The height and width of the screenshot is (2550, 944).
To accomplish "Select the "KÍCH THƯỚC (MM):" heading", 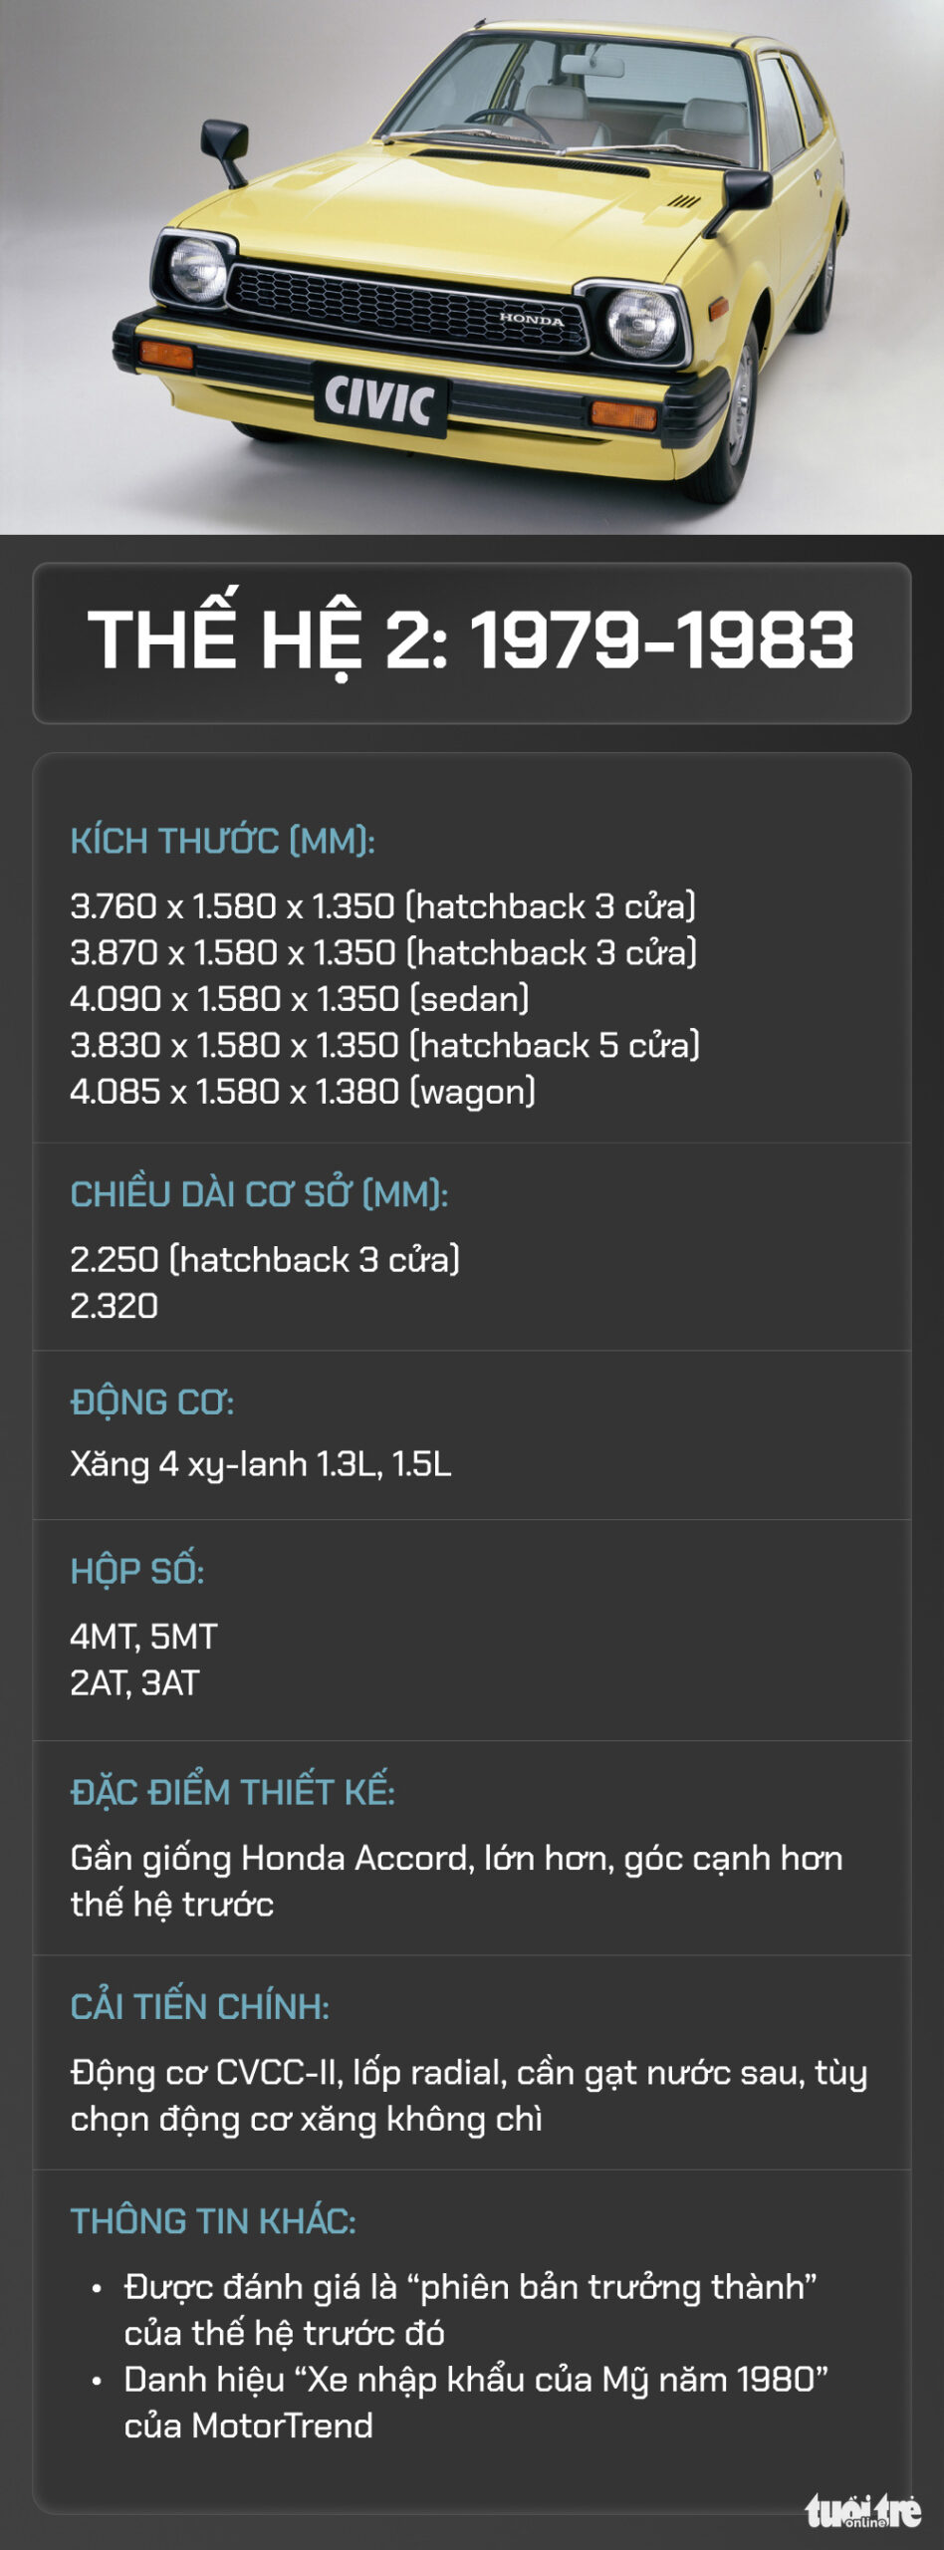I will 222,841.
